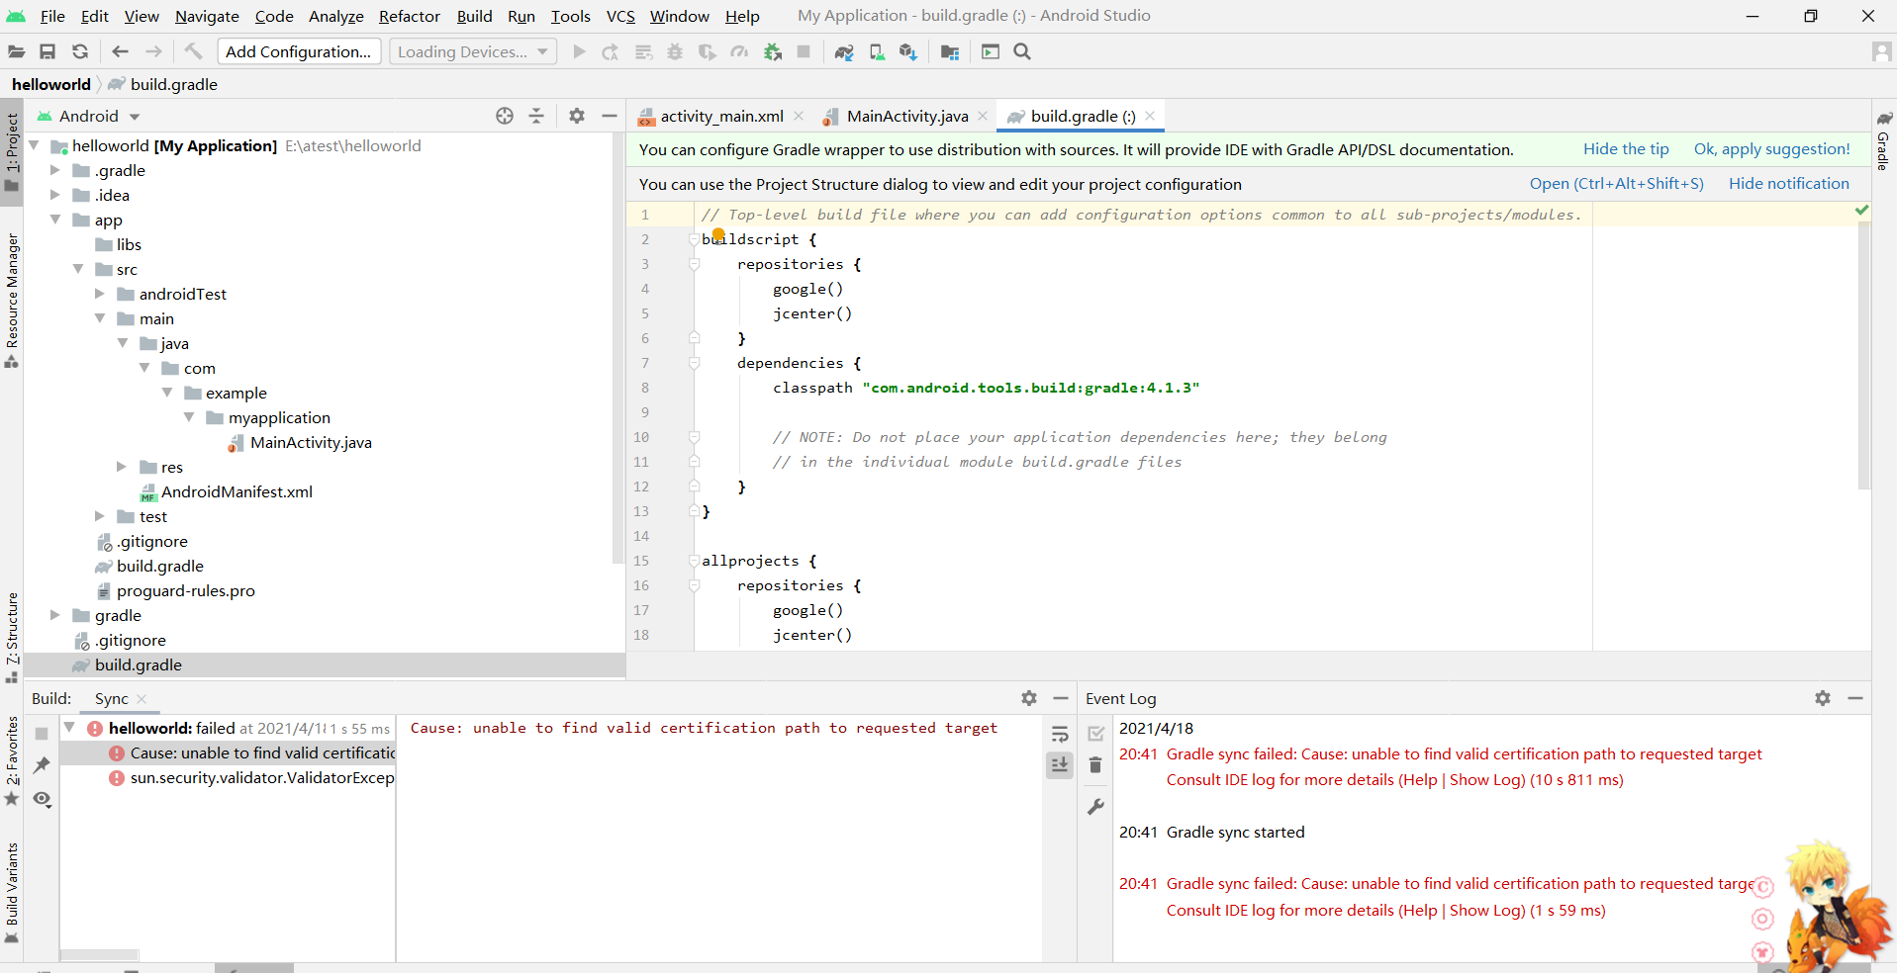1897x973 pixels.
Task: Switch to MainActivity.java editor tab
Action: point(906,117)
